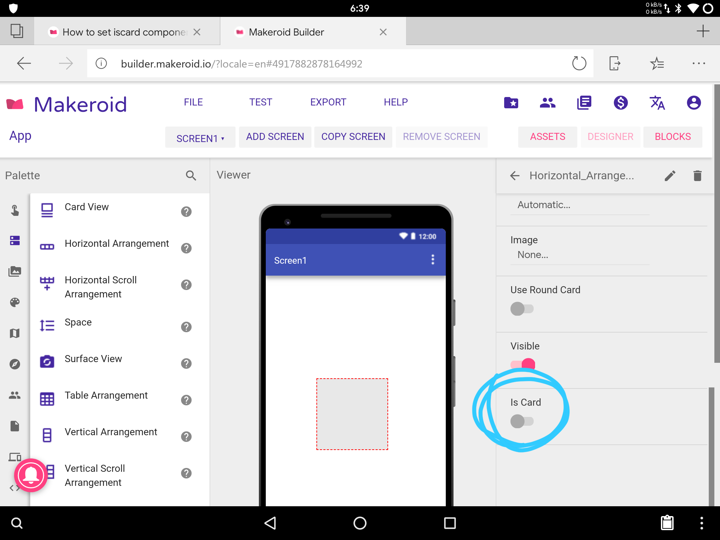Click the COPY SCREEN button
The image size is (720, 540).
click(x=353, y=137)
